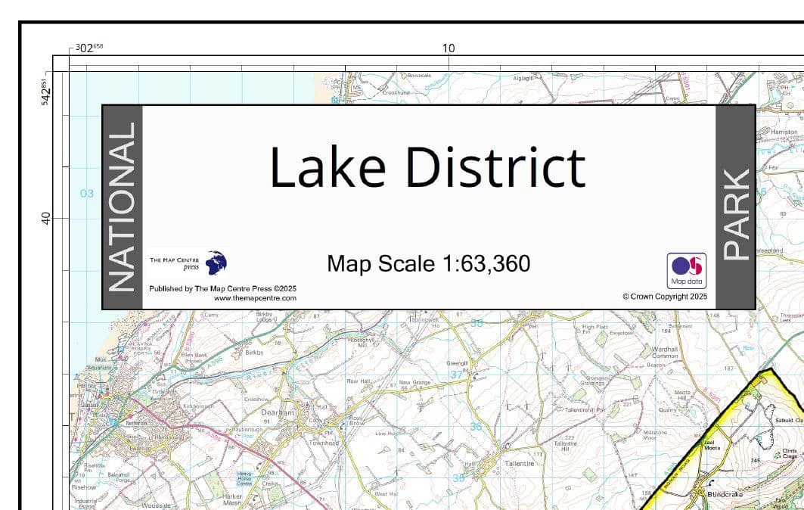This screenshot has height=510, width=804.
Task: Click the Harriston place label
Action: 784,132
